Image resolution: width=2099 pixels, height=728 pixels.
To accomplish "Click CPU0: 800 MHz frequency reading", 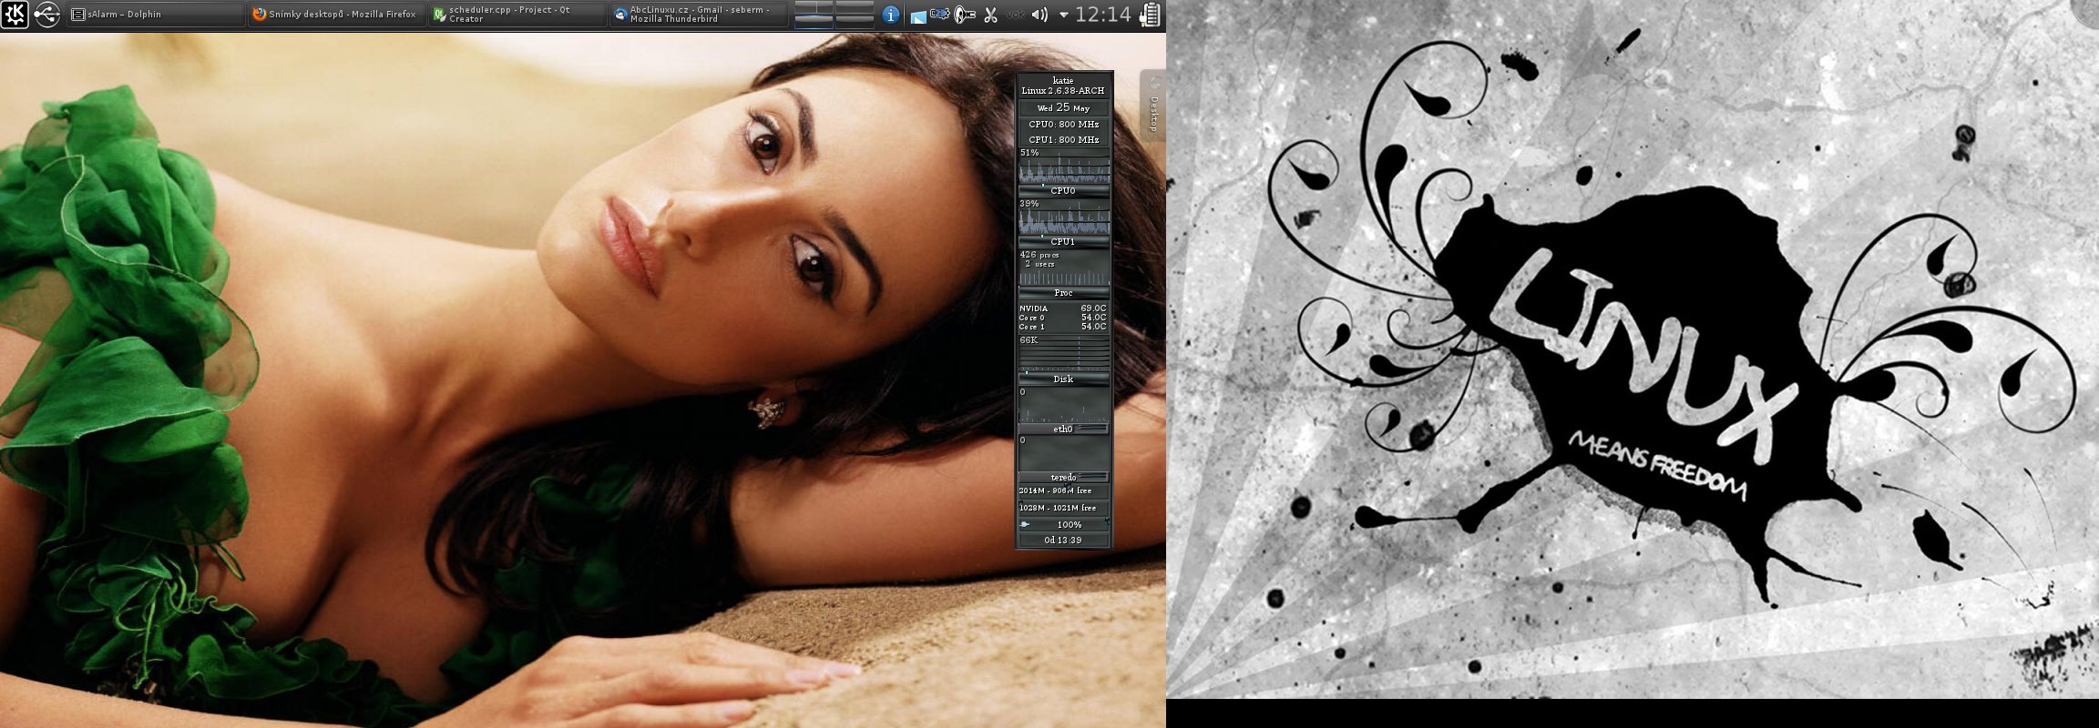I will coord(1064,124).
